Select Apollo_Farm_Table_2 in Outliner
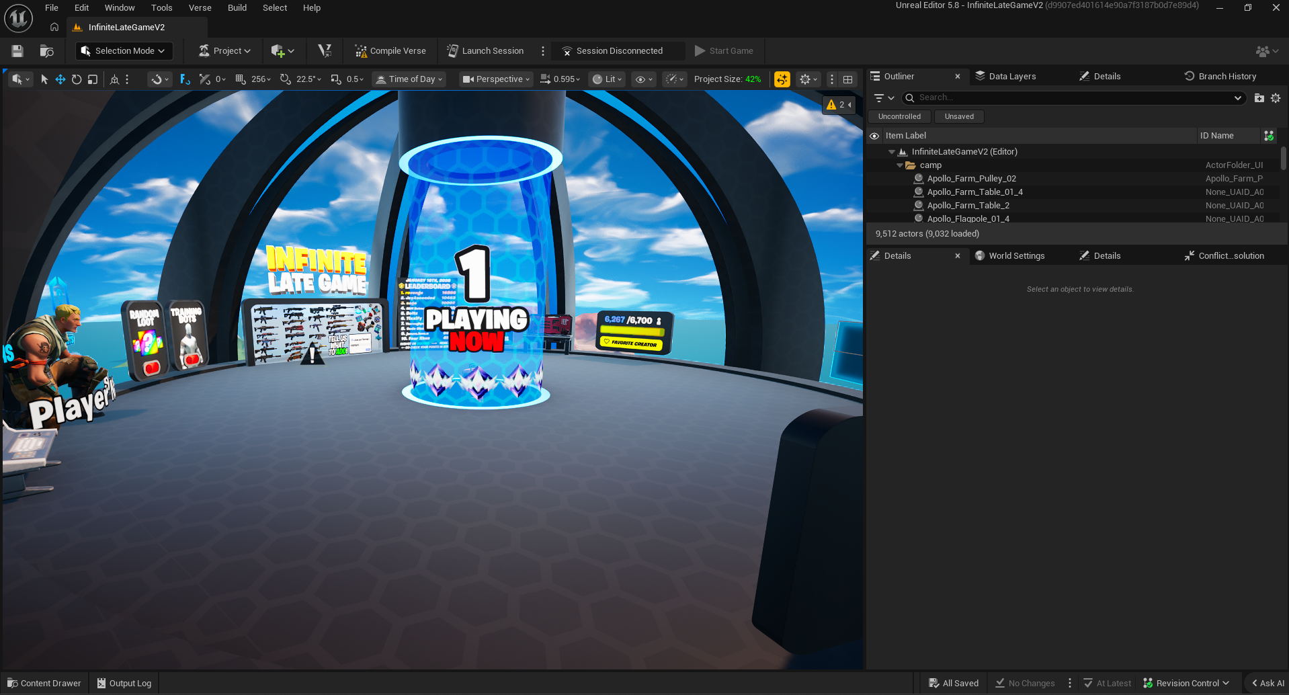The image size is (1289, 695). [x=968, y=206]
